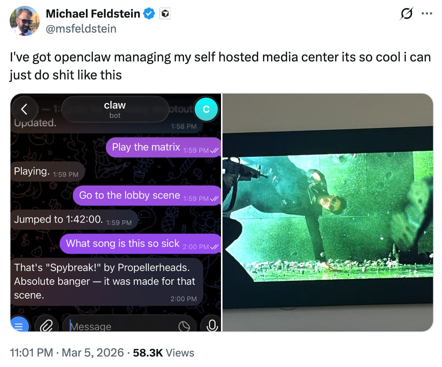Tap the back arrow in the chat header
Image resolution: width=442 pixels, height=367 pixels.
tap(24, 109)
